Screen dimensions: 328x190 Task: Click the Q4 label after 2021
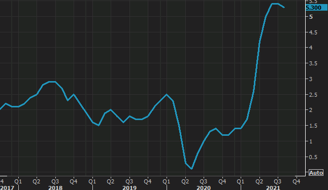tap(296, 181)
